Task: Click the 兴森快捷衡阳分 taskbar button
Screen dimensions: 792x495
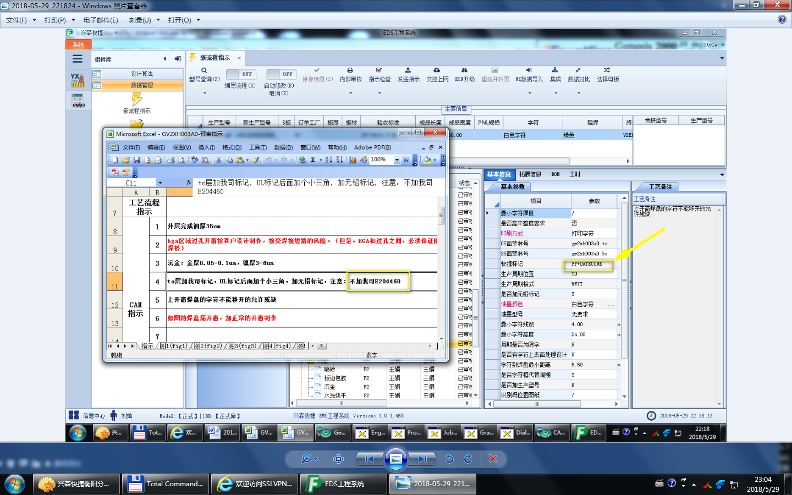Action: coord(76,484)
